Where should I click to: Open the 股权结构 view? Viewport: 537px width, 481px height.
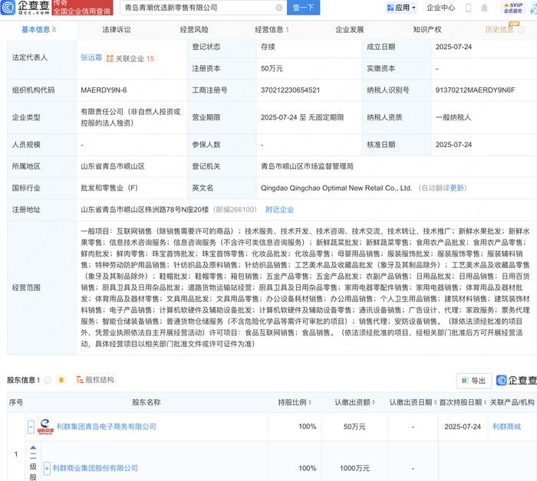click(95, 380)
